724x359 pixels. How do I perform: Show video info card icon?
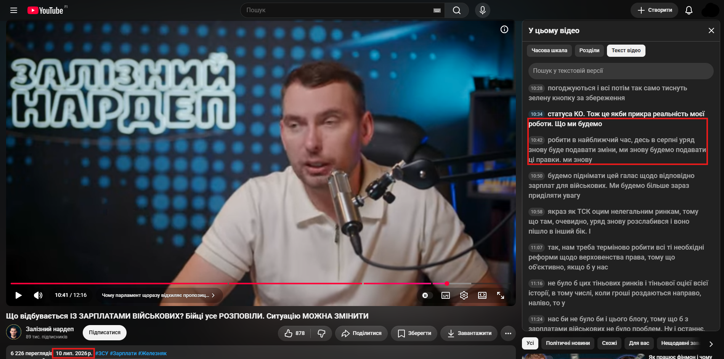(x=504, y=29)
